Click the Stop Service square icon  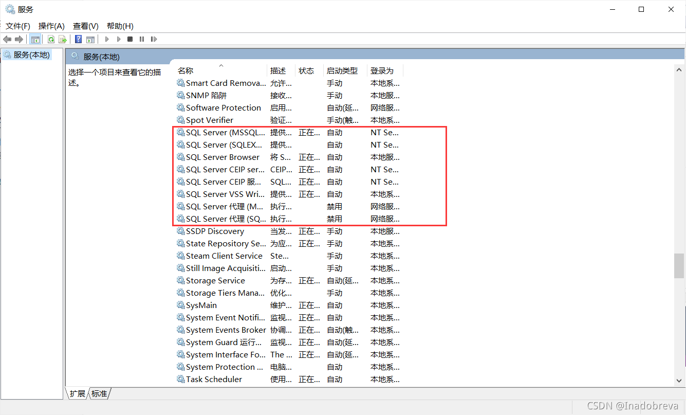point(130,39)
